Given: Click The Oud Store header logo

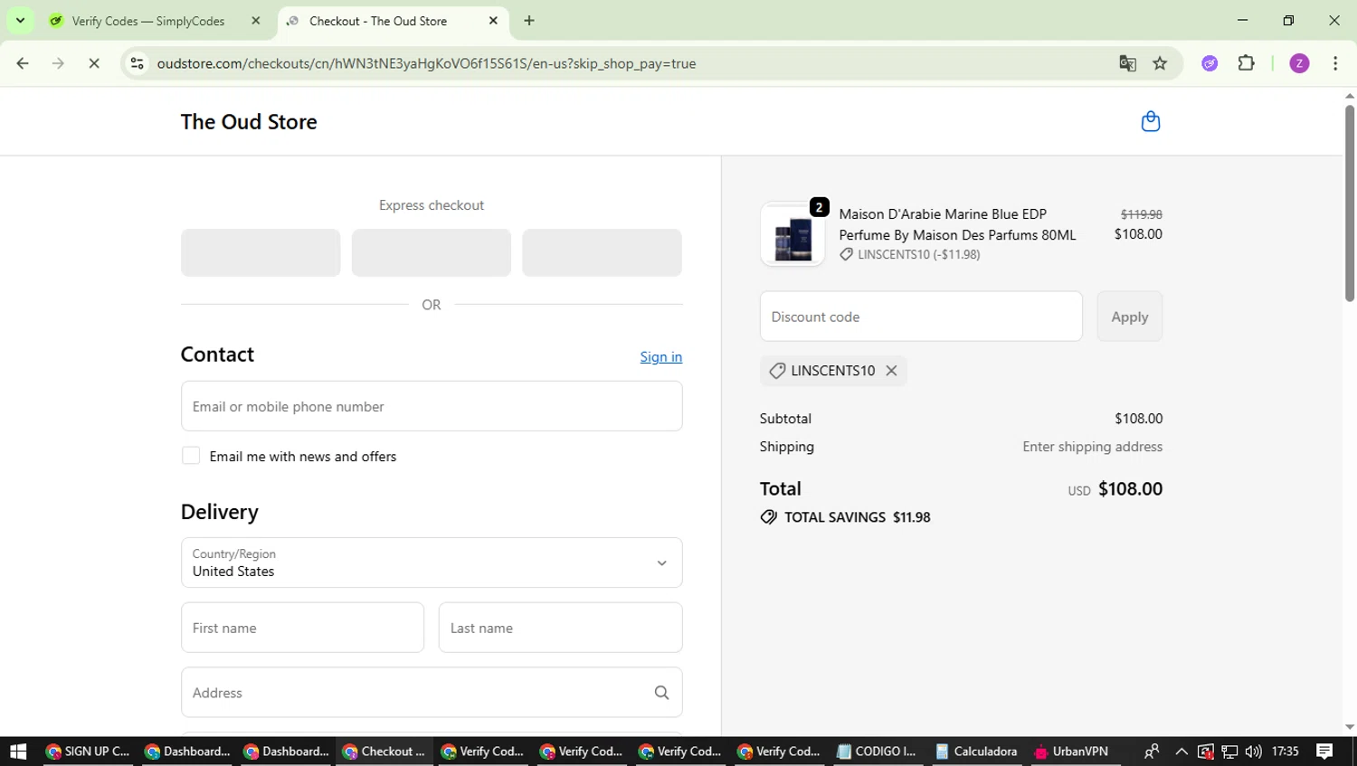Looking at the screenshot, I should pos(249,122).
